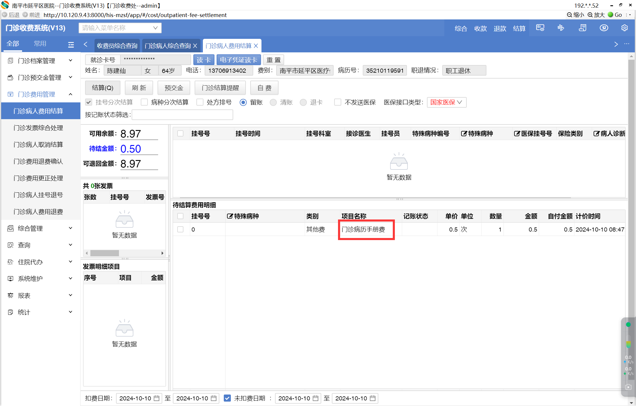Click the settings gear icon in header
Screen dimensions: 636x406
624,28
